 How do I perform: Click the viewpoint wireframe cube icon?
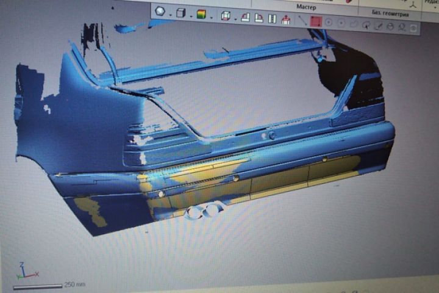click(x=226, y=16)
